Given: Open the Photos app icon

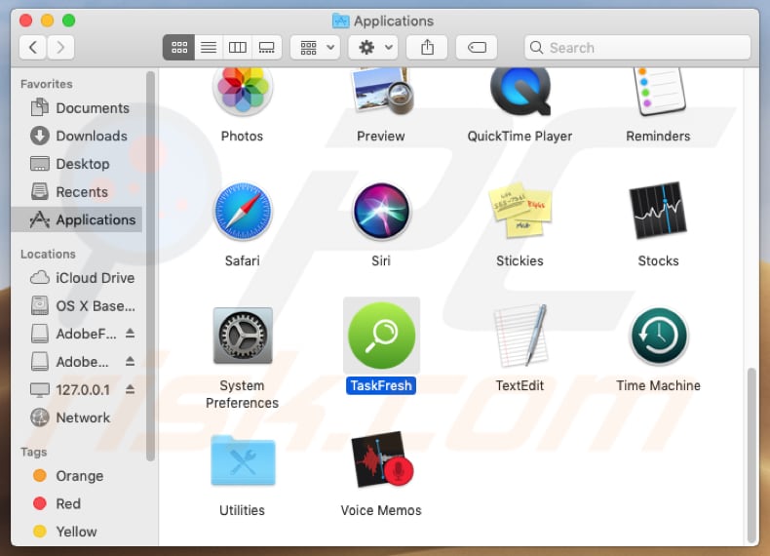Looking at the screenshot, I should [x=243, y=92].
